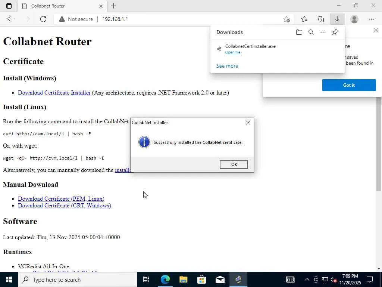Open Mail app from taskbar
This screenshot has height=287, width=382.
(x=220, y=280)
